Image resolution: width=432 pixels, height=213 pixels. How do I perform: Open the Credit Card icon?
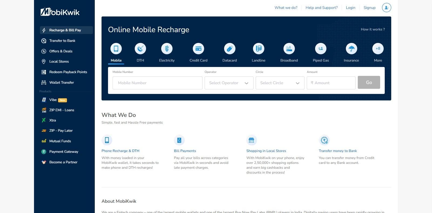(x=198, y=49)
